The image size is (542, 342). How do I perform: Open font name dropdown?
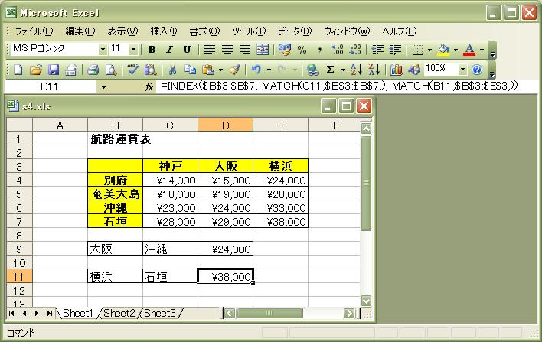pyautogui.click(x=103, y=50)
